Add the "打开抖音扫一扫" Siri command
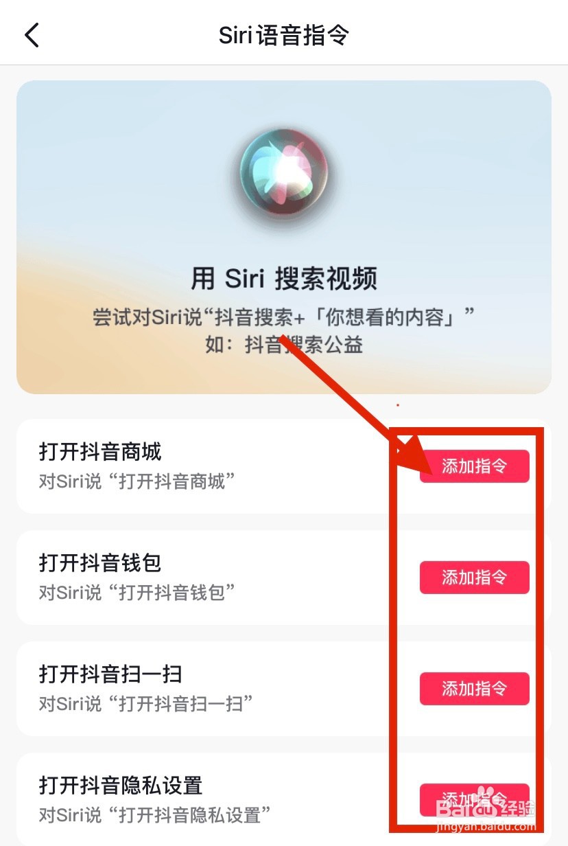The height and width of the screenshot is (846, 568). (475, 689)
